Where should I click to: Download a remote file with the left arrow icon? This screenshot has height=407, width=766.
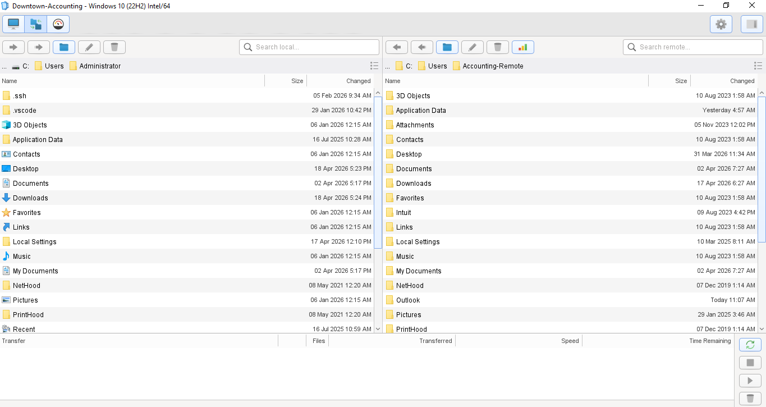[x=397, y=47]
